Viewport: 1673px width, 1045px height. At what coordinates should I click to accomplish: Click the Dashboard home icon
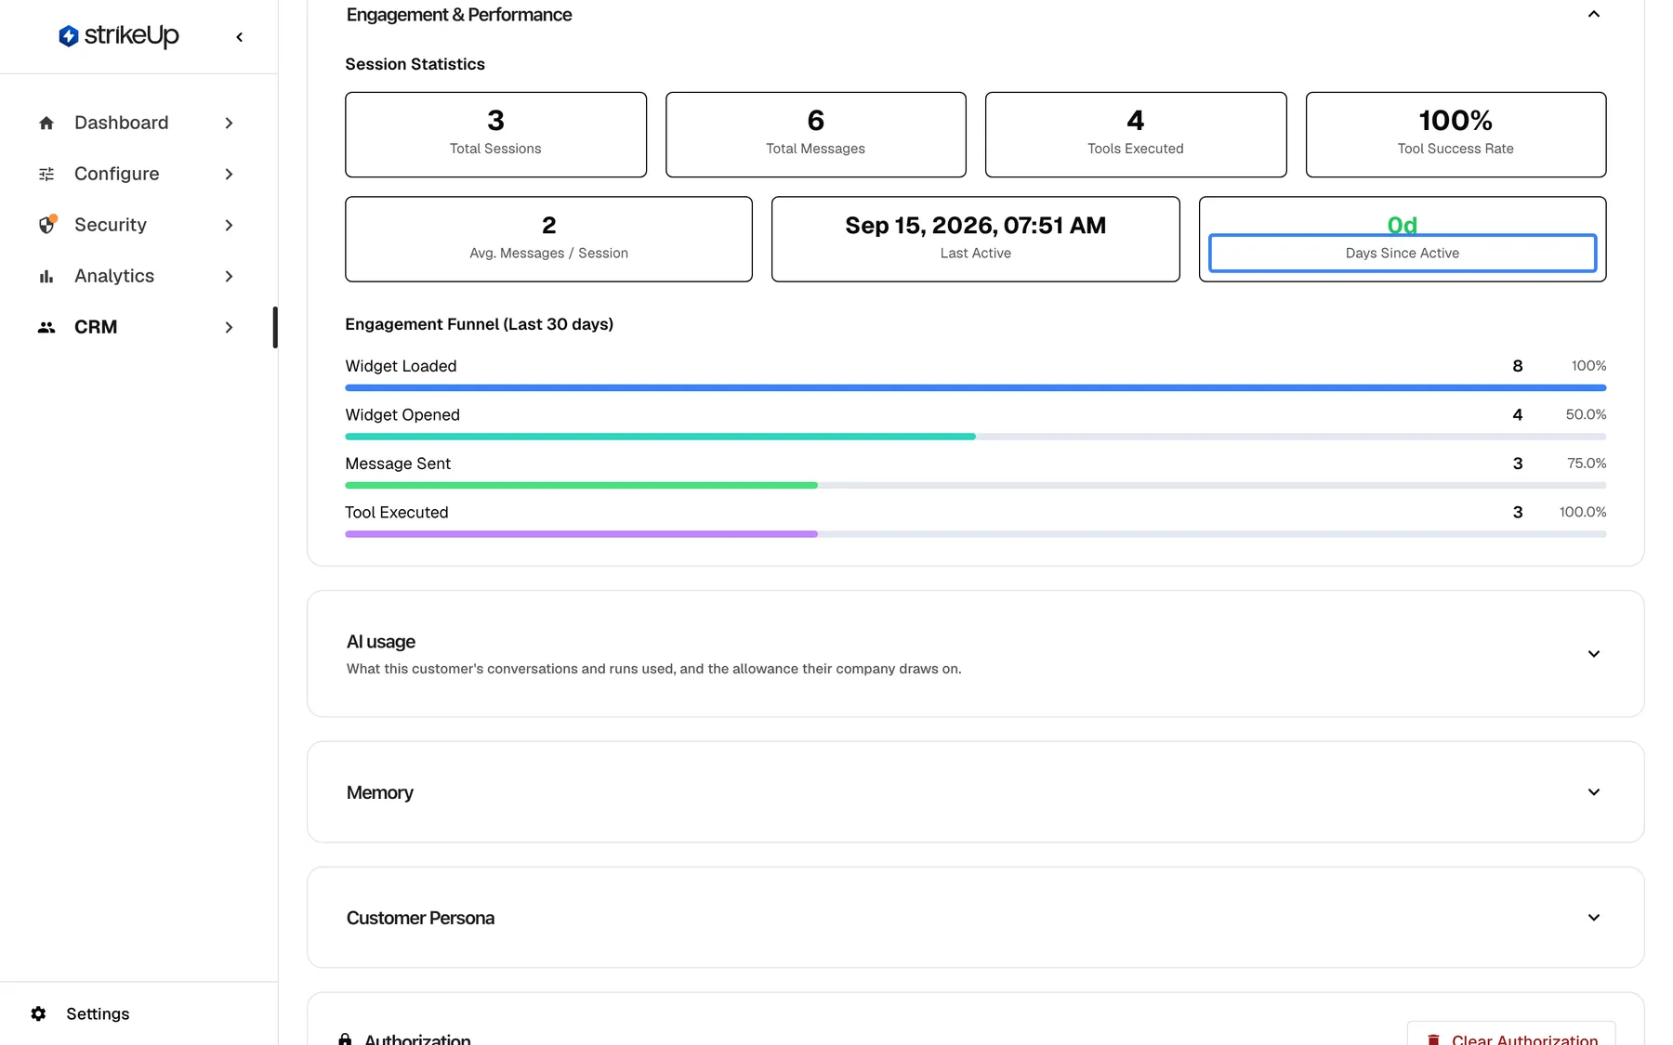click(46, 123)
